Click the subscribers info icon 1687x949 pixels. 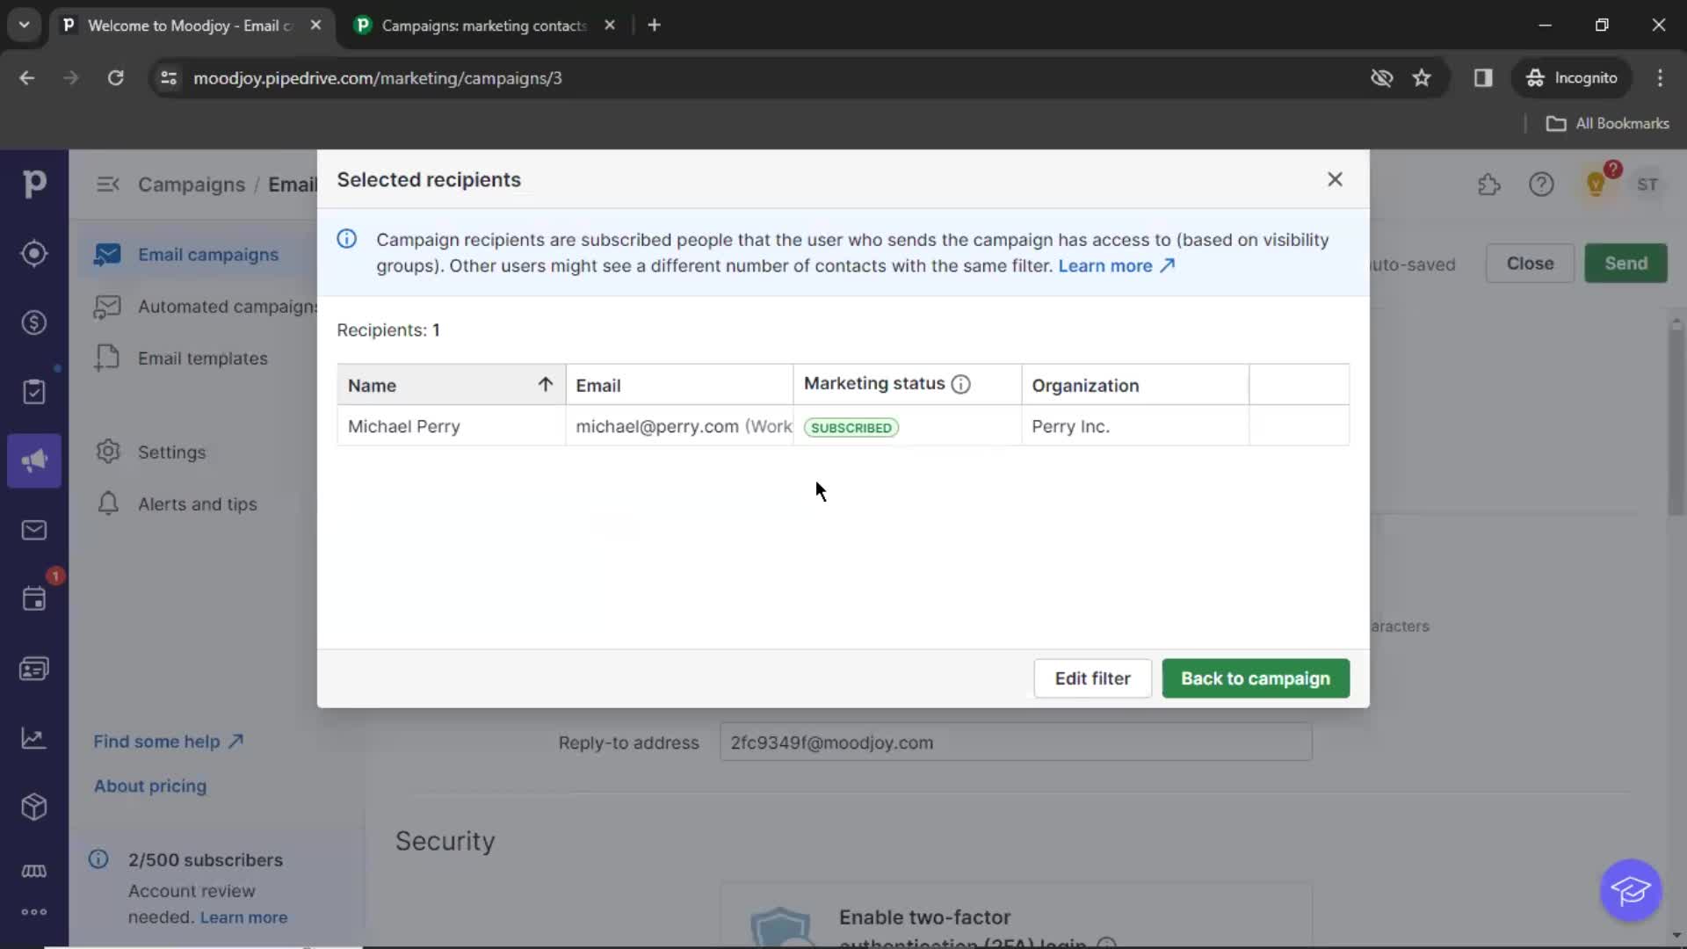pyautogui.click(x=98, y=859)
